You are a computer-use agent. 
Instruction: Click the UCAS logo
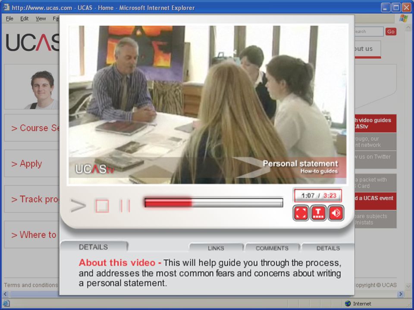32,42
